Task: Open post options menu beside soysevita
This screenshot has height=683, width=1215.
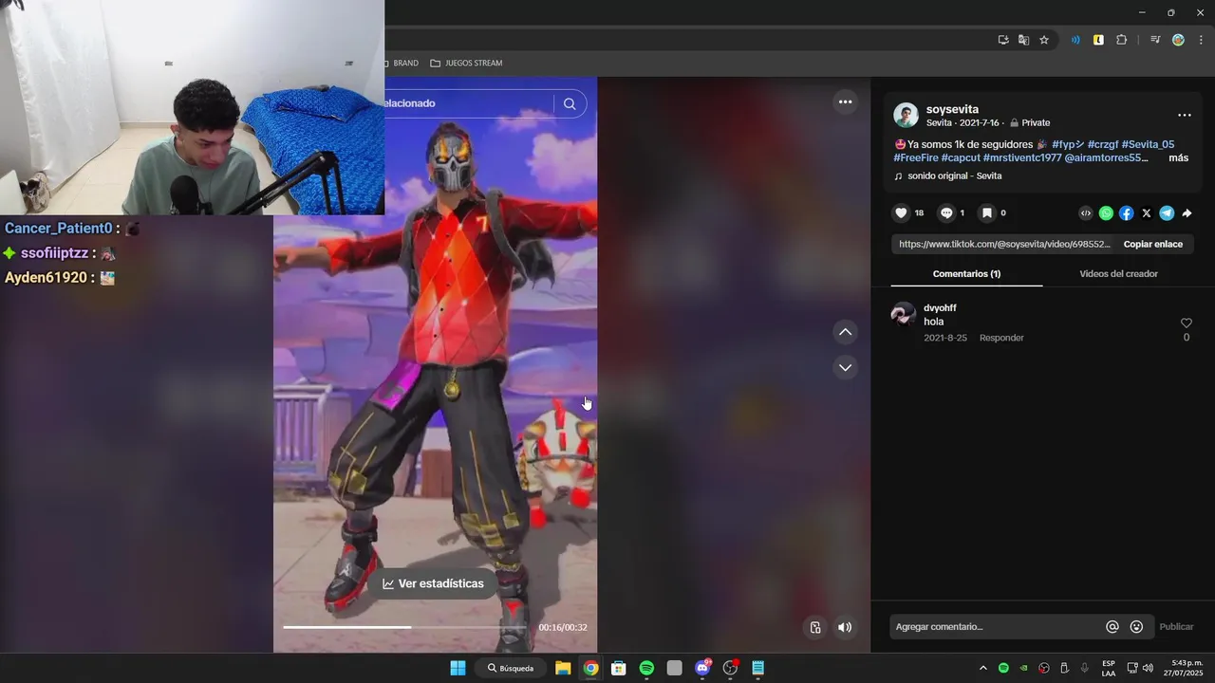Action: [x=1185, y=115]
